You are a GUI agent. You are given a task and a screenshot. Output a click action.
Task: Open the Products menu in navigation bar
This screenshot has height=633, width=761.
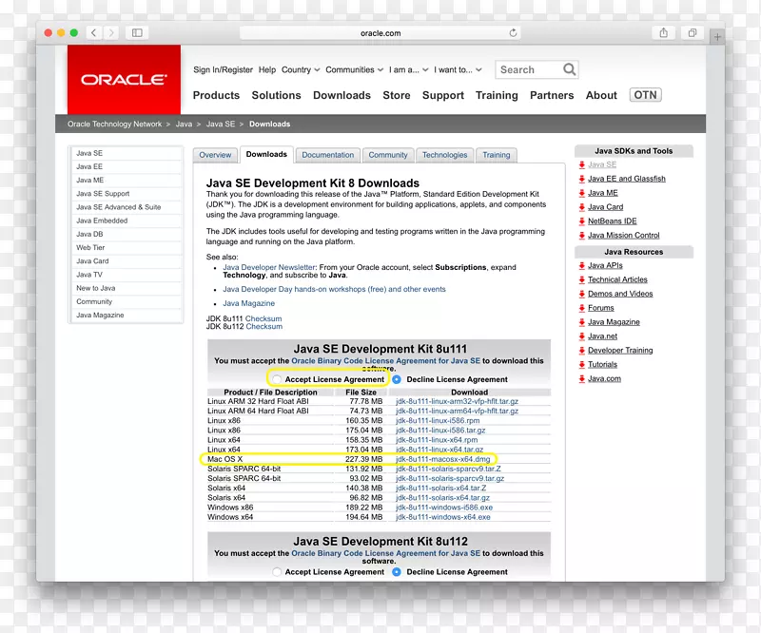point(216,95)
